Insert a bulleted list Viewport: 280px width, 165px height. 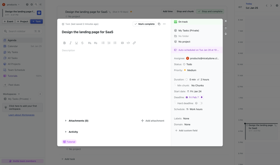(103, 43)
